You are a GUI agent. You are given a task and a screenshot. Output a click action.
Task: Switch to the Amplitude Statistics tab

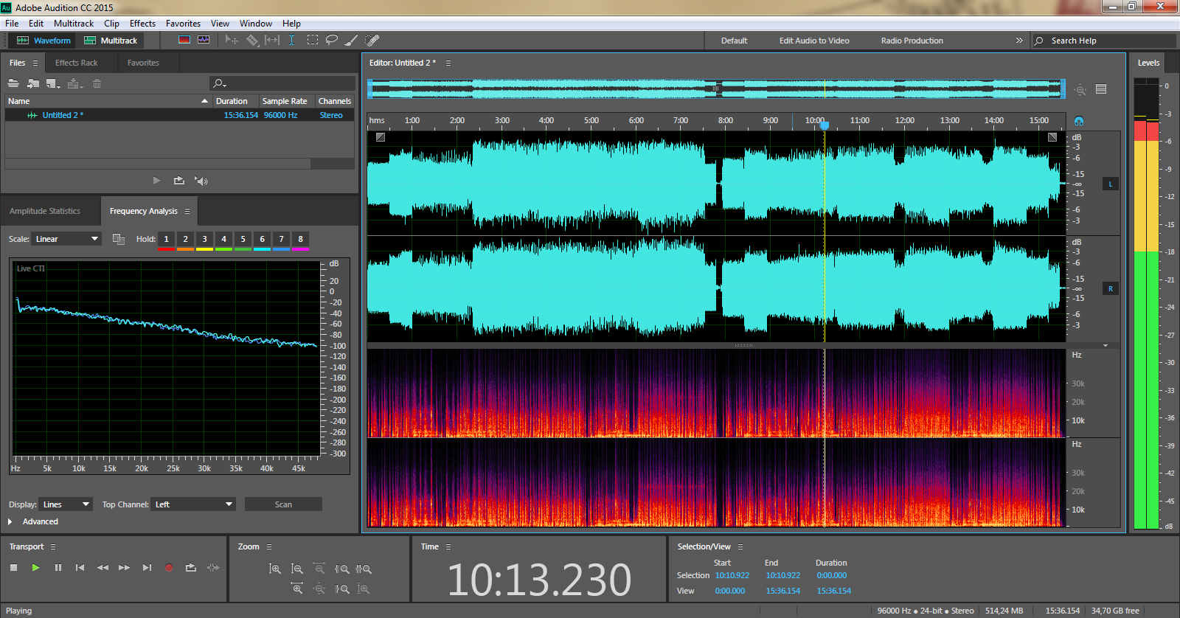45,211
